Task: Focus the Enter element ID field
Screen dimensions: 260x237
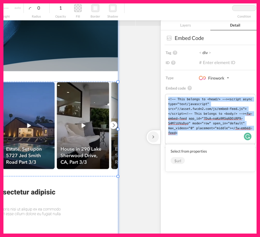Action: (x=217, y=63)
